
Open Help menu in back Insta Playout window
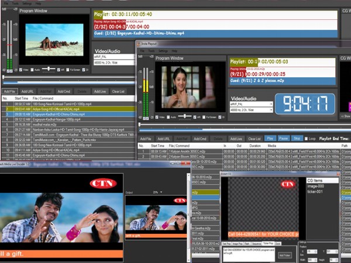click(x=38, y=4)
